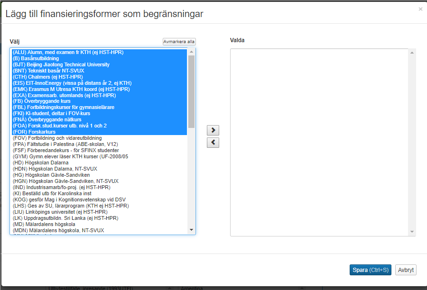Close the dialog with the X icon
This screenshot has height=290, width=427.
coord(420,9)
